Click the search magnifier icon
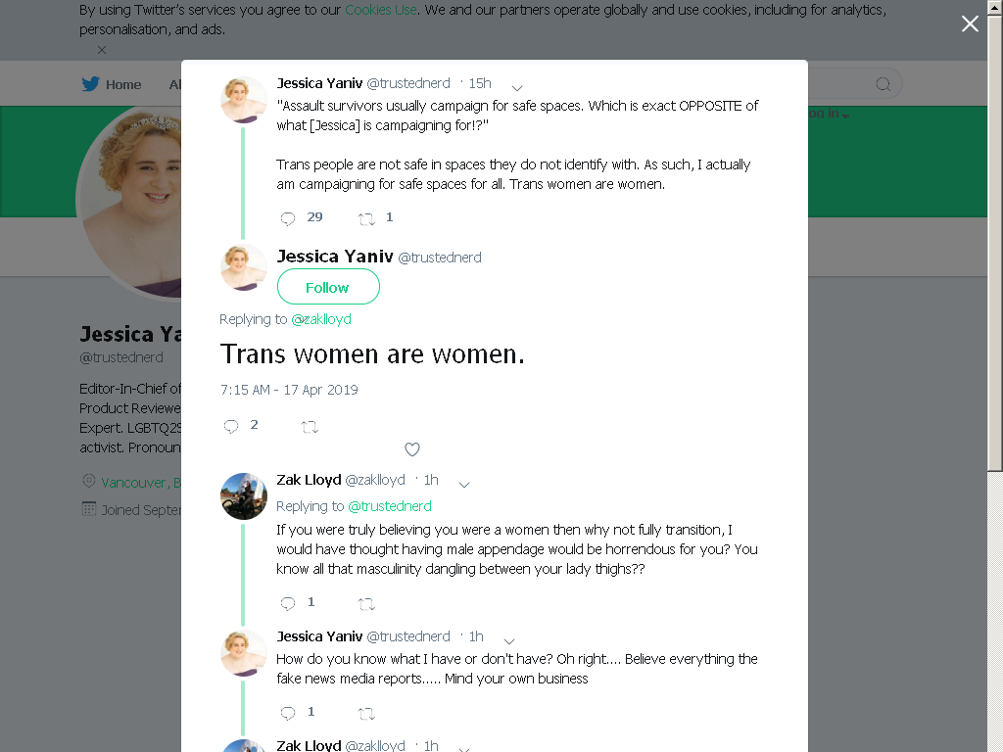The width and height of the screenshot is (1003, 752). coord(883,84)
